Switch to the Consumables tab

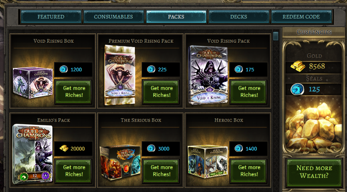114,17
